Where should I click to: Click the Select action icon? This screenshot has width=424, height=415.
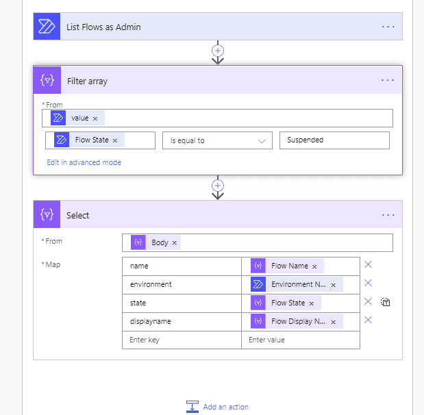click(x=47, y=214)
